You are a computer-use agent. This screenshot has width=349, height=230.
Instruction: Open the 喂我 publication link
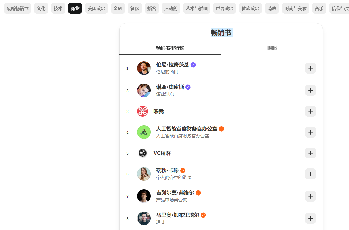[159, 111]
